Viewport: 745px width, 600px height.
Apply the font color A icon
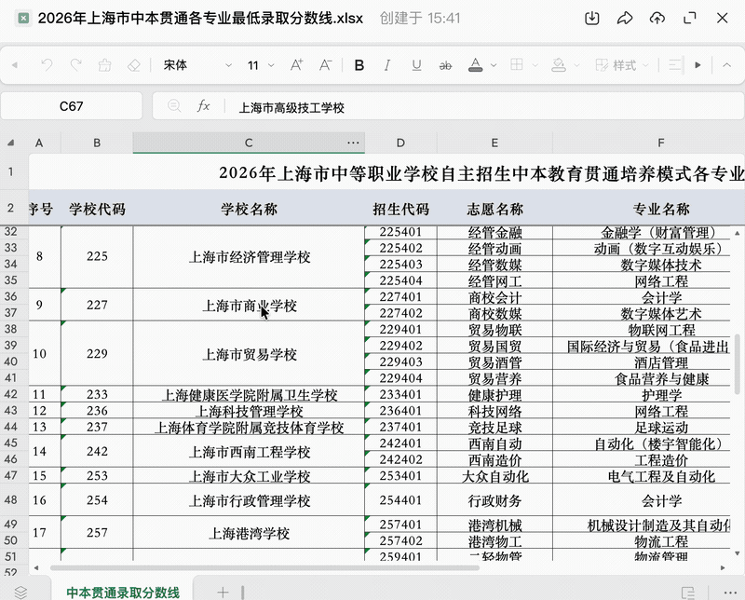475,65
